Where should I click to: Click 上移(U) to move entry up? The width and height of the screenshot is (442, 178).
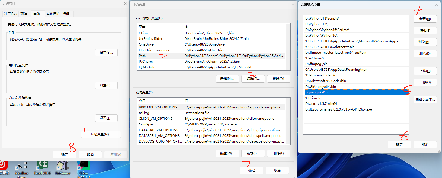pyautogui.click(x=425, y=71)
